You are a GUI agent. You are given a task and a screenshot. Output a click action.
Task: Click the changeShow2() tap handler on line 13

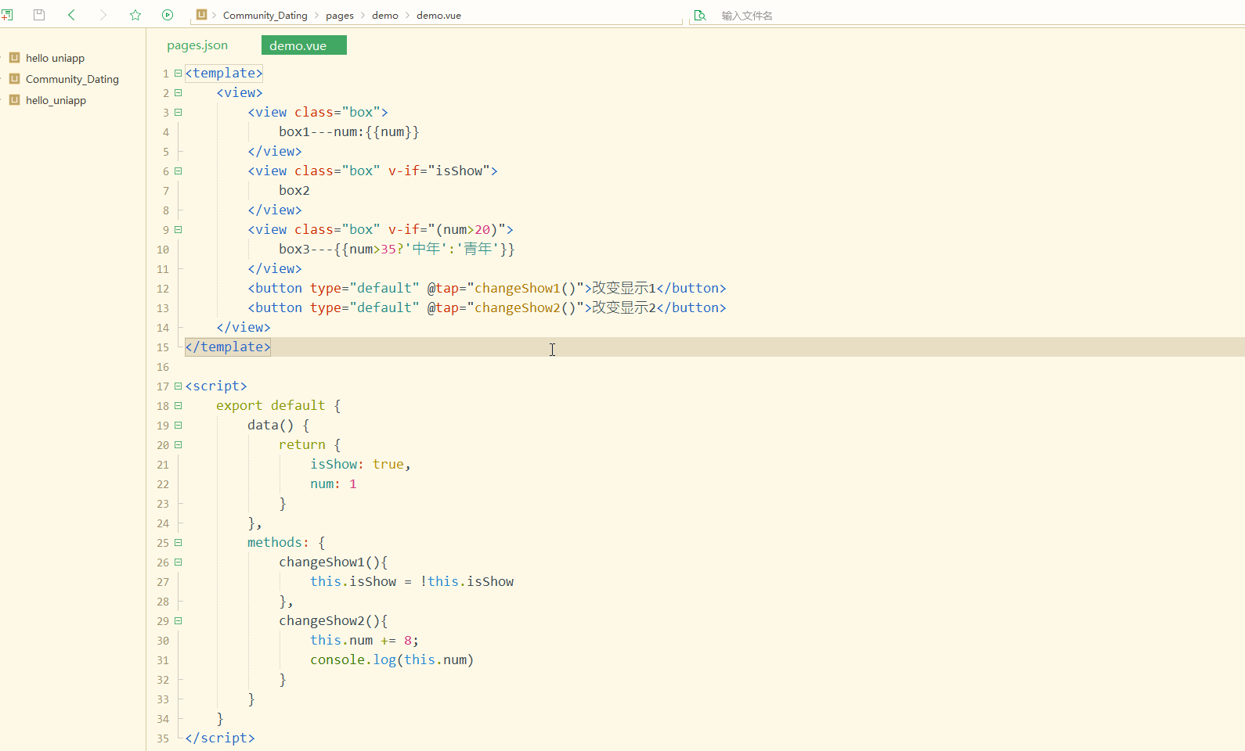tap(525, 307)
